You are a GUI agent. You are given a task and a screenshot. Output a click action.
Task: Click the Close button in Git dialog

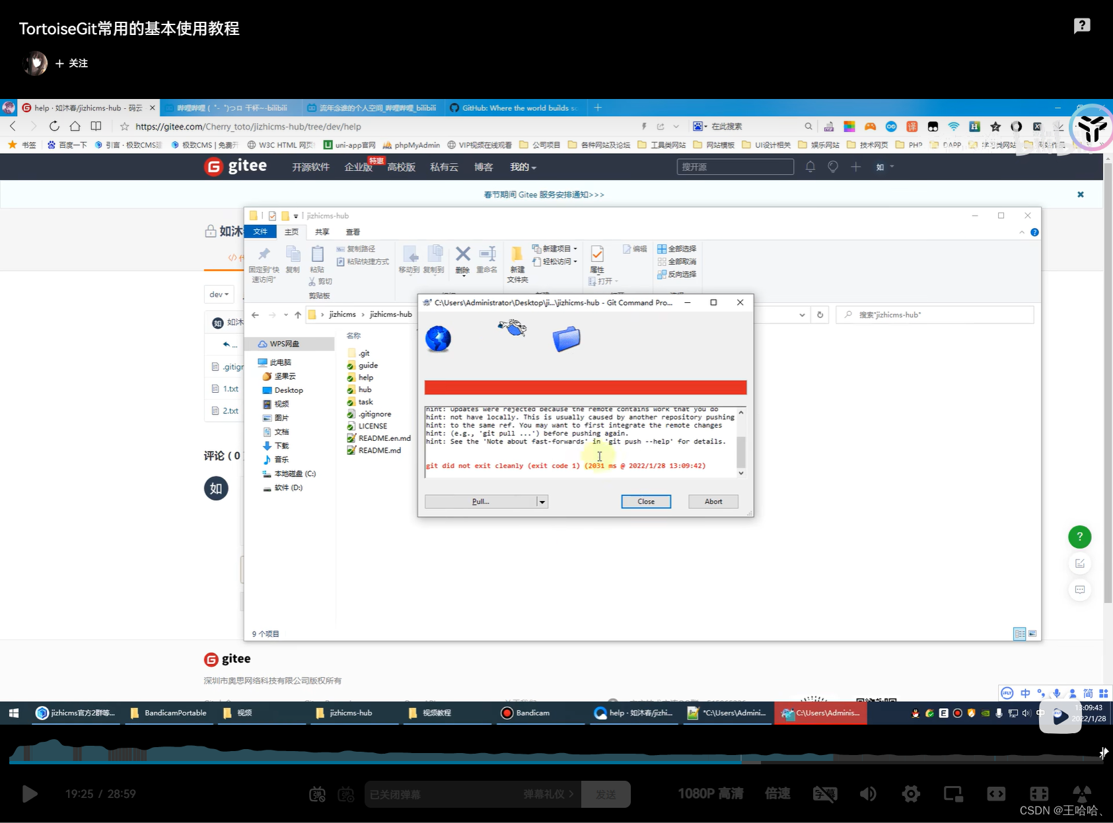[646, 502]
